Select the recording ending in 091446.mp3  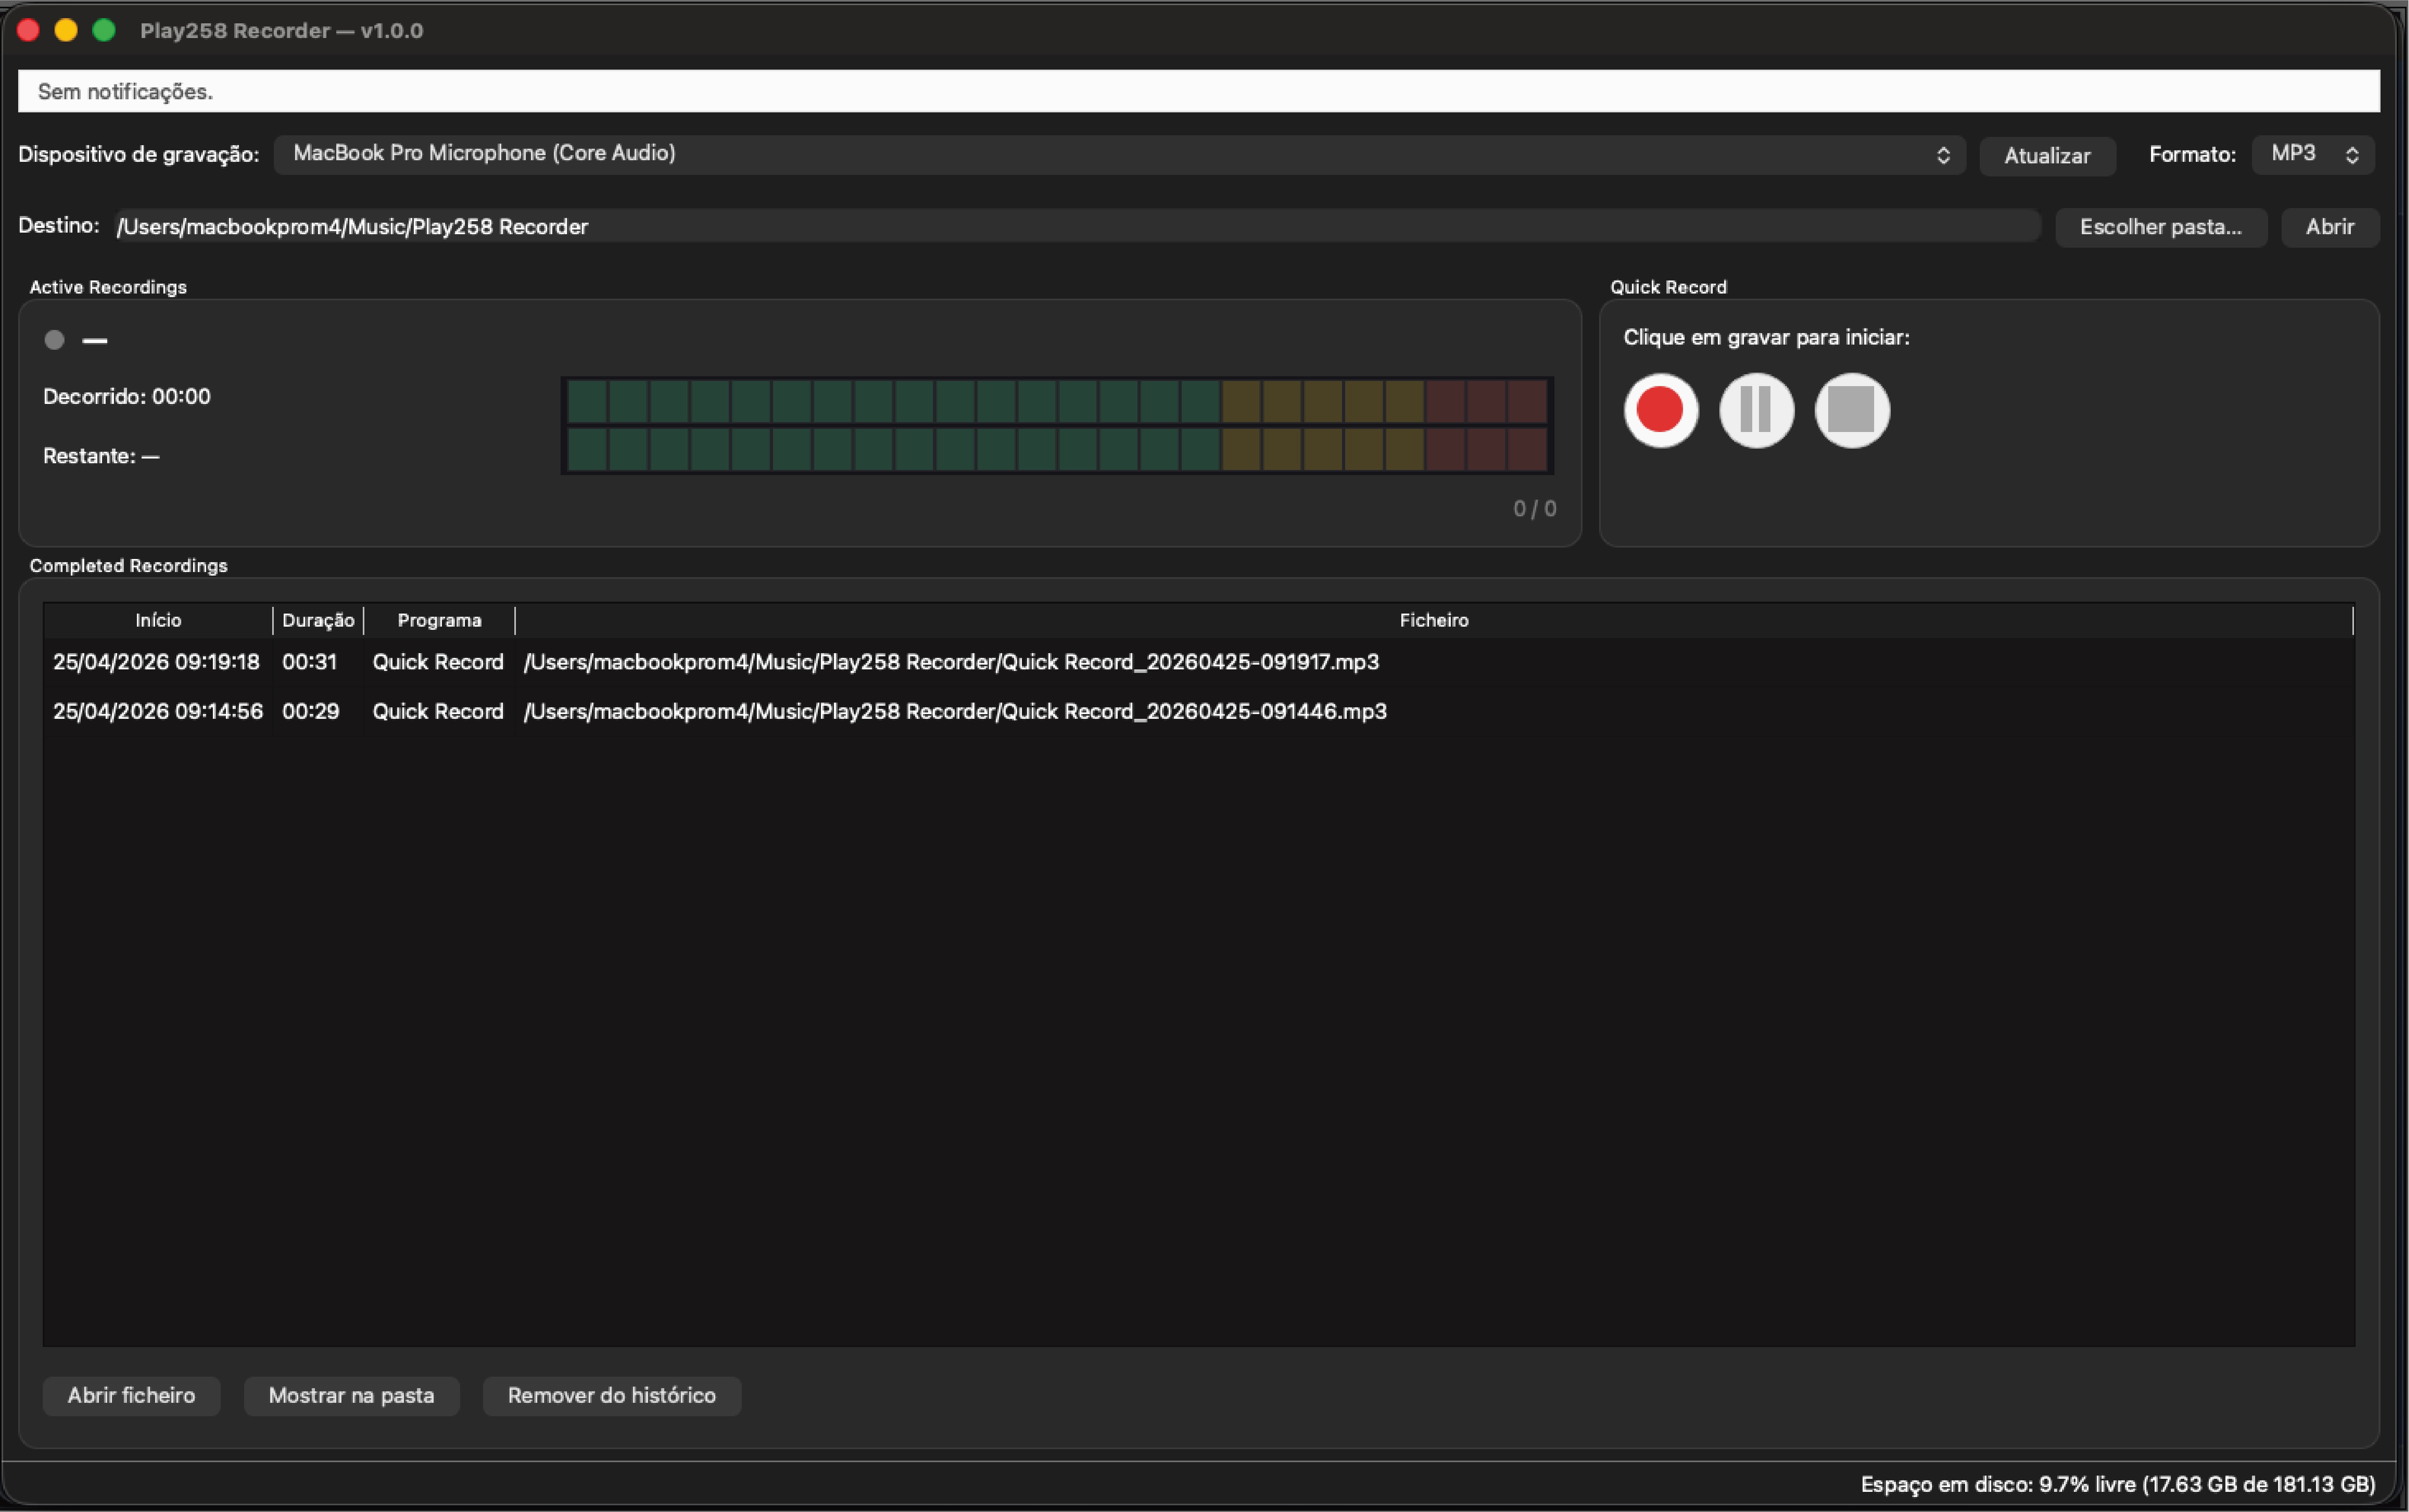tap(954, 711)
